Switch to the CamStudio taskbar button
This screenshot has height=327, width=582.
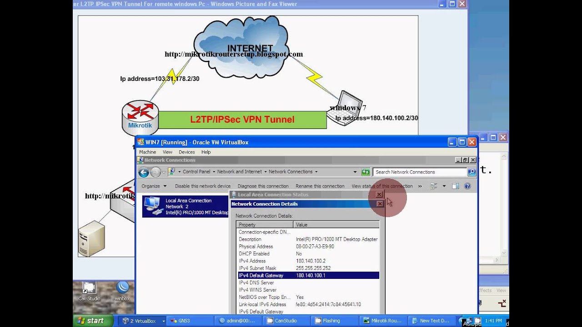click(x=286, y=321)
